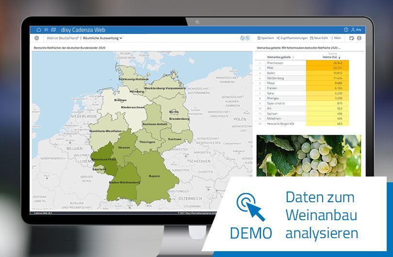Screen dimensions: 393x257
Task: Open the Mehr menu
Action: pyautogui.click(x=336, y=38)
